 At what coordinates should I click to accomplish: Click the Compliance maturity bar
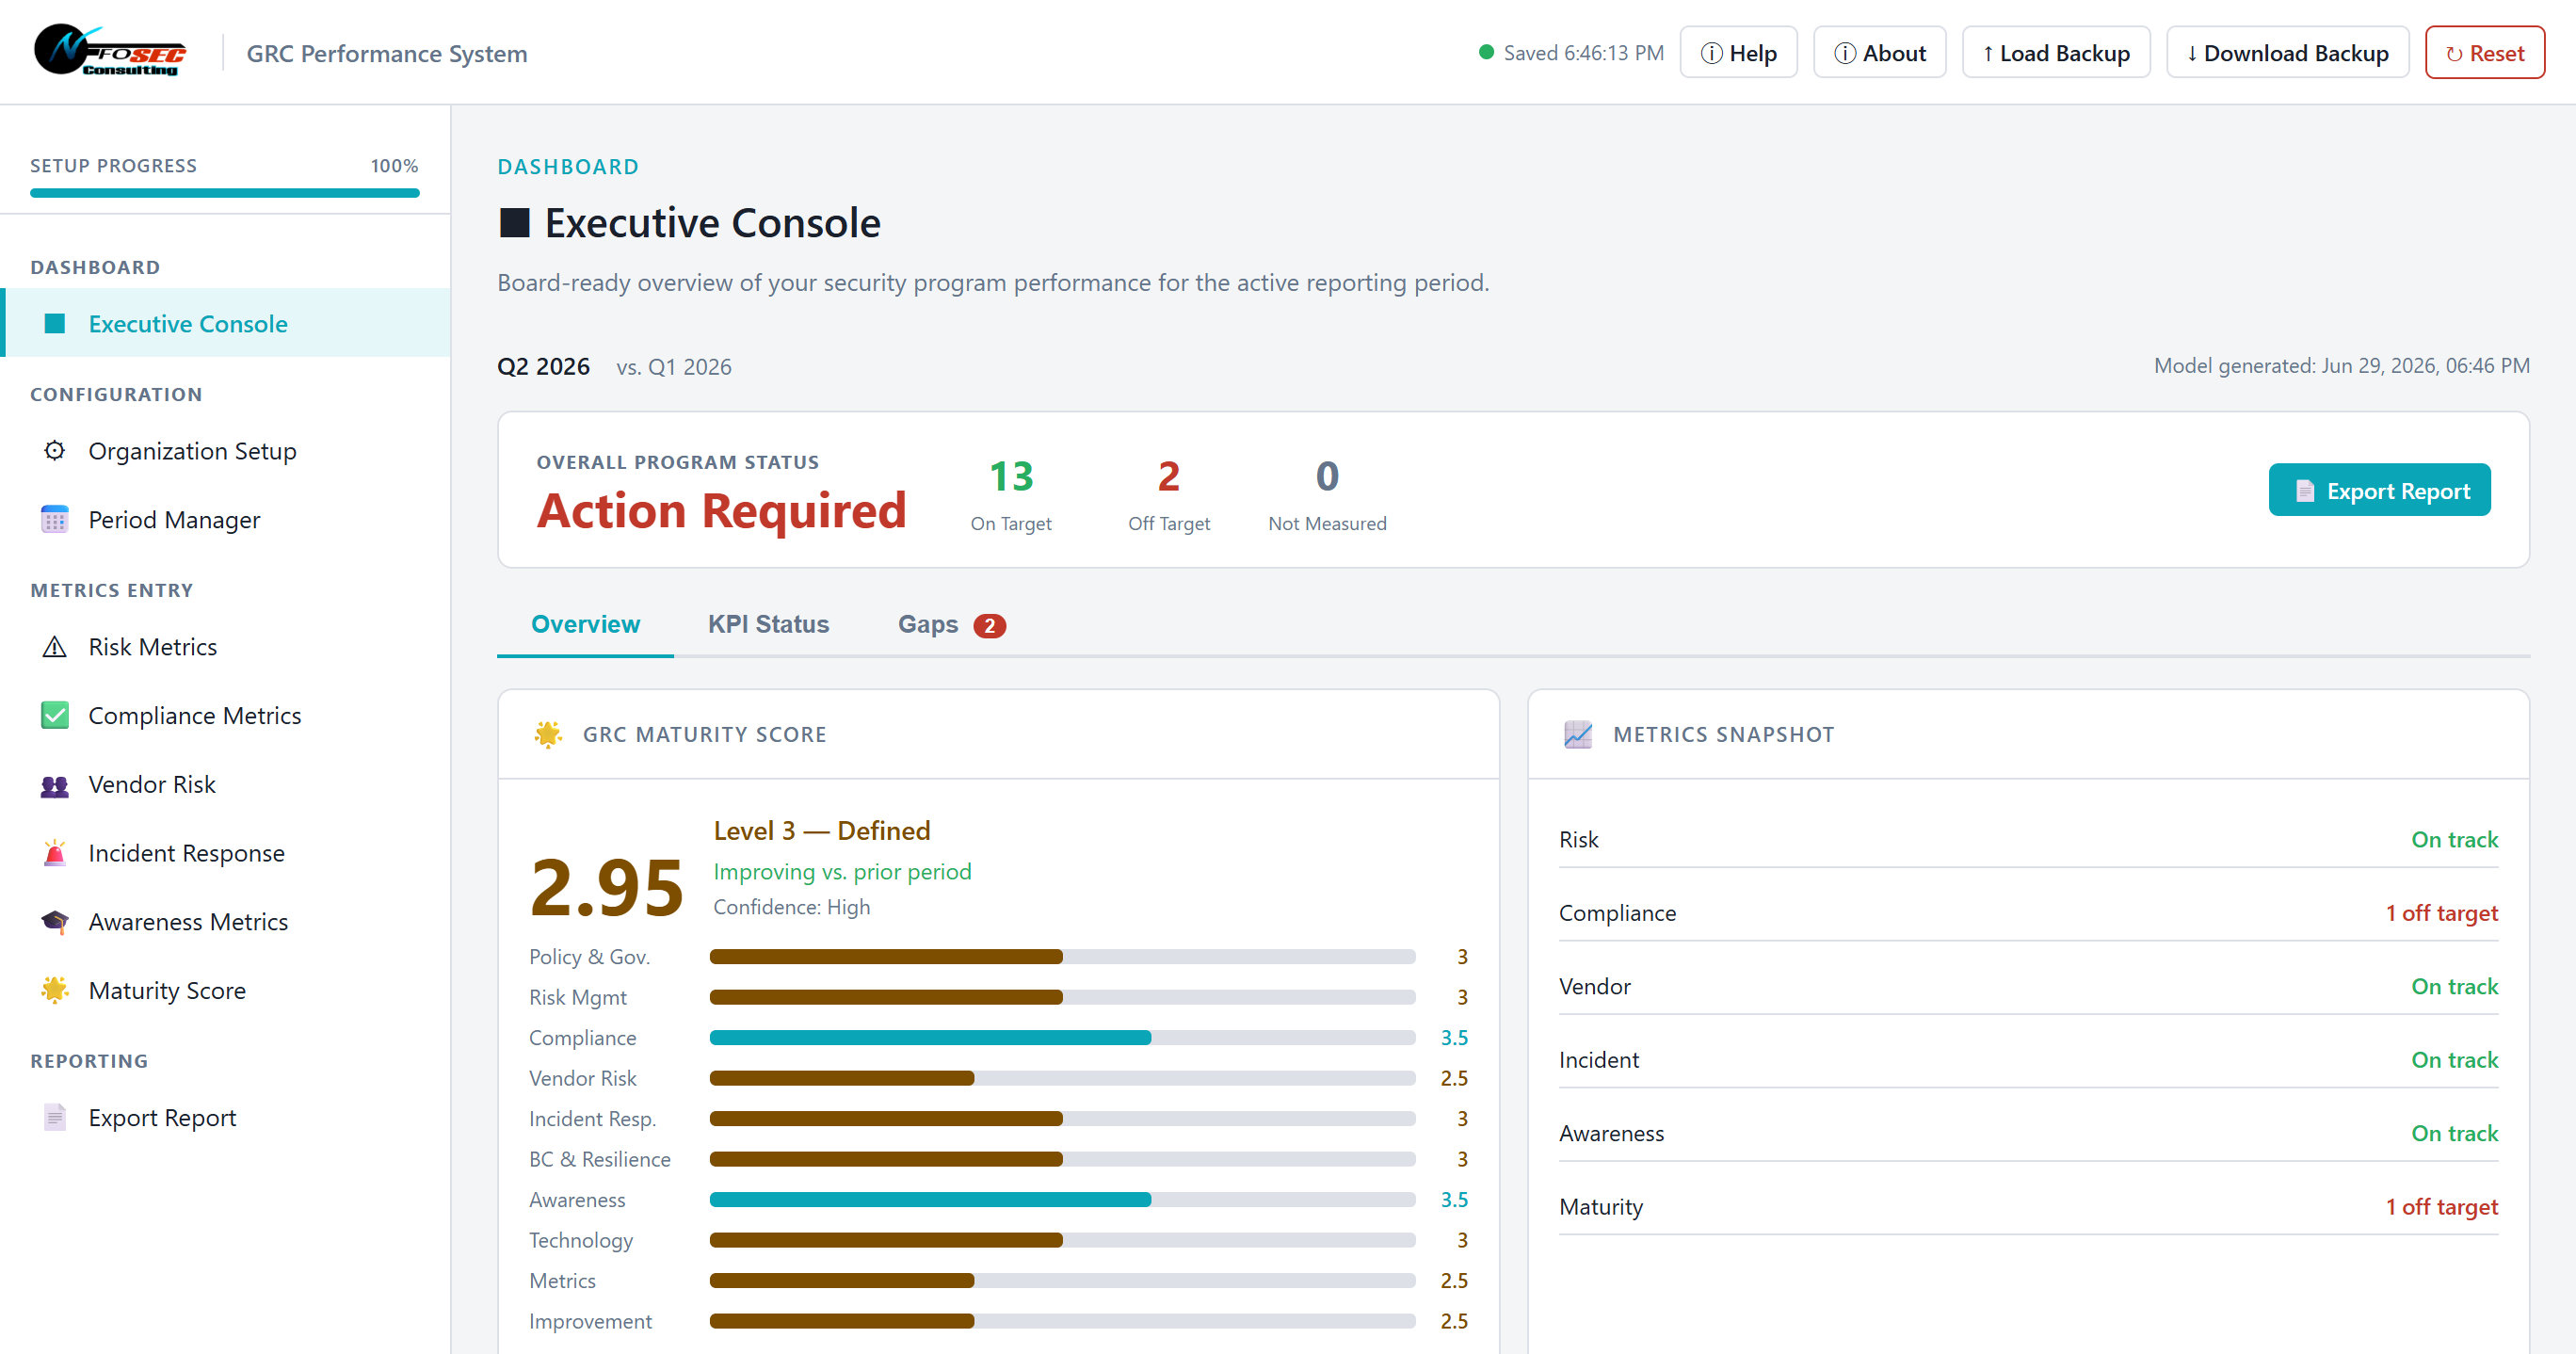1062,1037
